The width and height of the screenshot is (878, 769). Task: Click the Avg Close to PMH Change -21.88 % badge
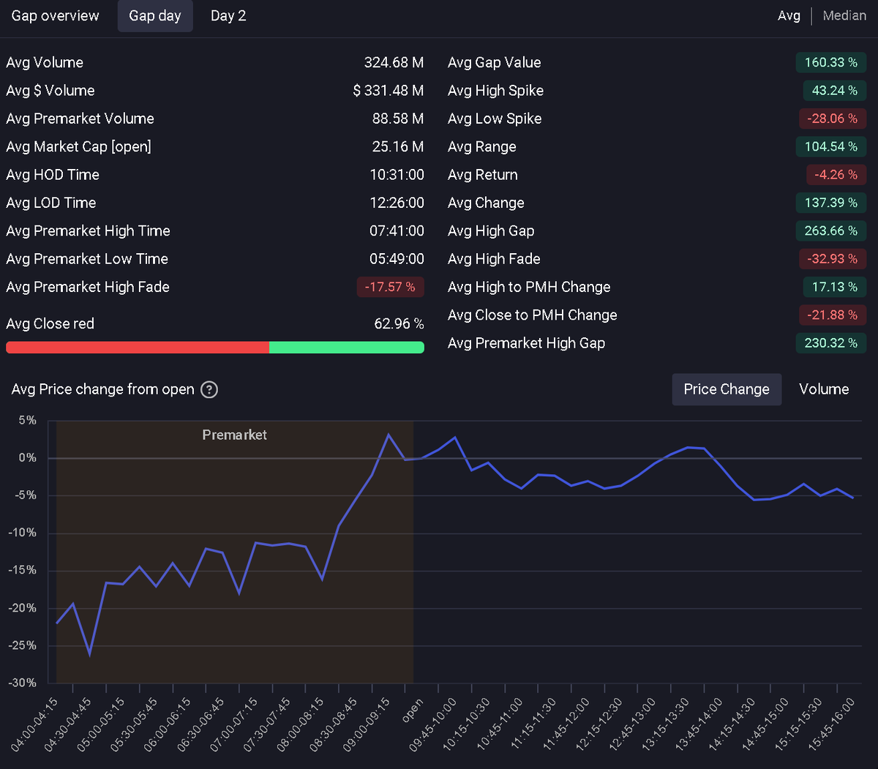tap(833, 315)
